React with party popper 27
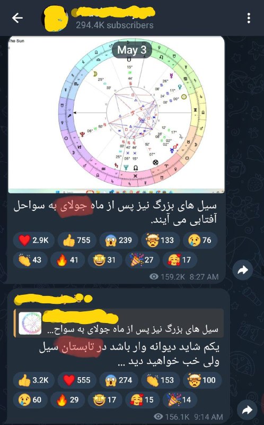Viewport: 264px width, 425px height. coord(142,260)
